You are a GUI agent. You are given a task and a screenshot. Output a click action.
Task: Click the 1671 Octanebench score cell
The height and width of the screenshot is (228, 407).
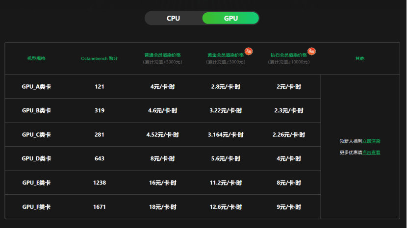100,207
